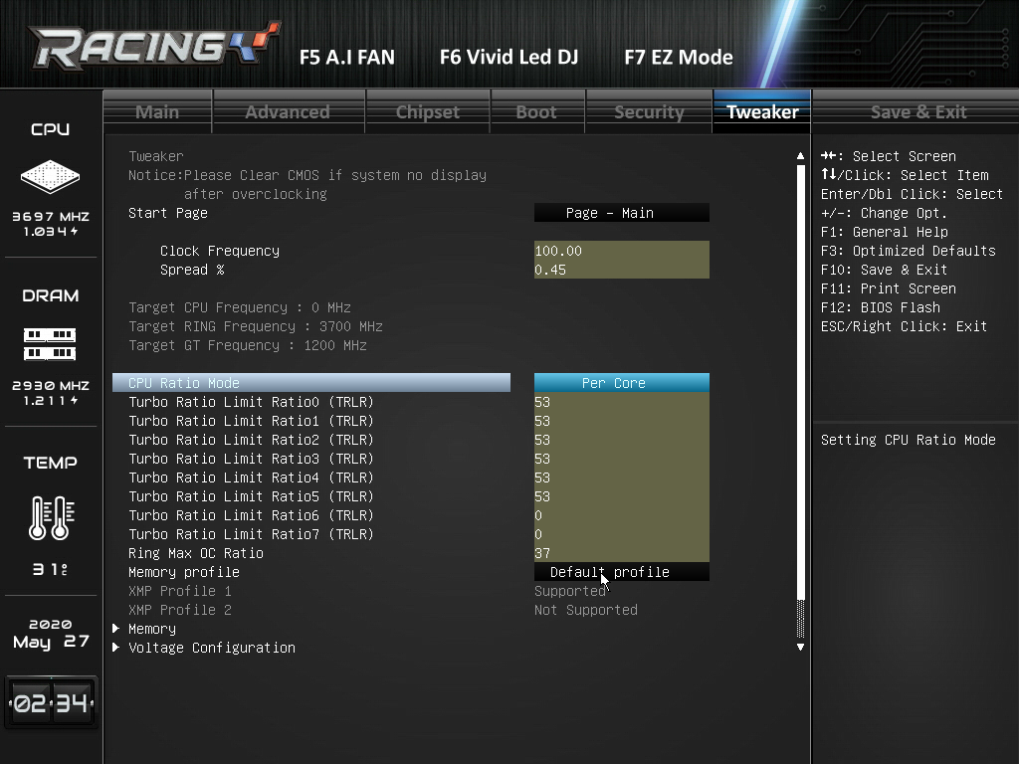Edit Turbo Ratio Limit Ratio2 value

point(621,439)
